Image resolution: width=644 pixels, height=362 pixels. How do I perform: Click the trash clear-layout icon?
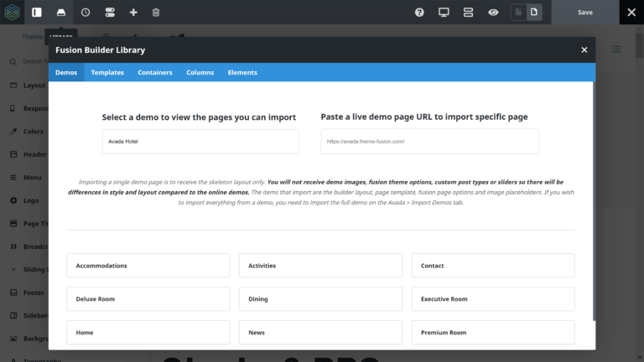[156, 13]
